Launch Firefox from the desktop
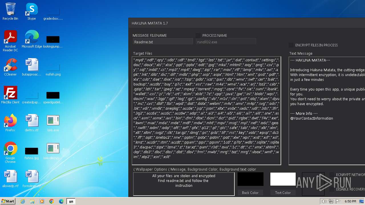 click(10, 123)
